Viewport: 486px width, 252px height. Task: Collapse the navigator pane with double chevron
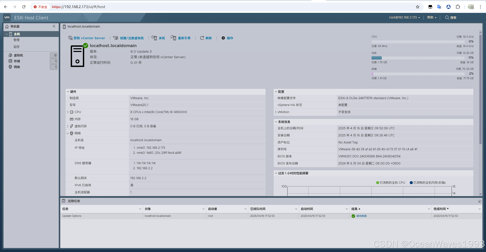point(54,26)
